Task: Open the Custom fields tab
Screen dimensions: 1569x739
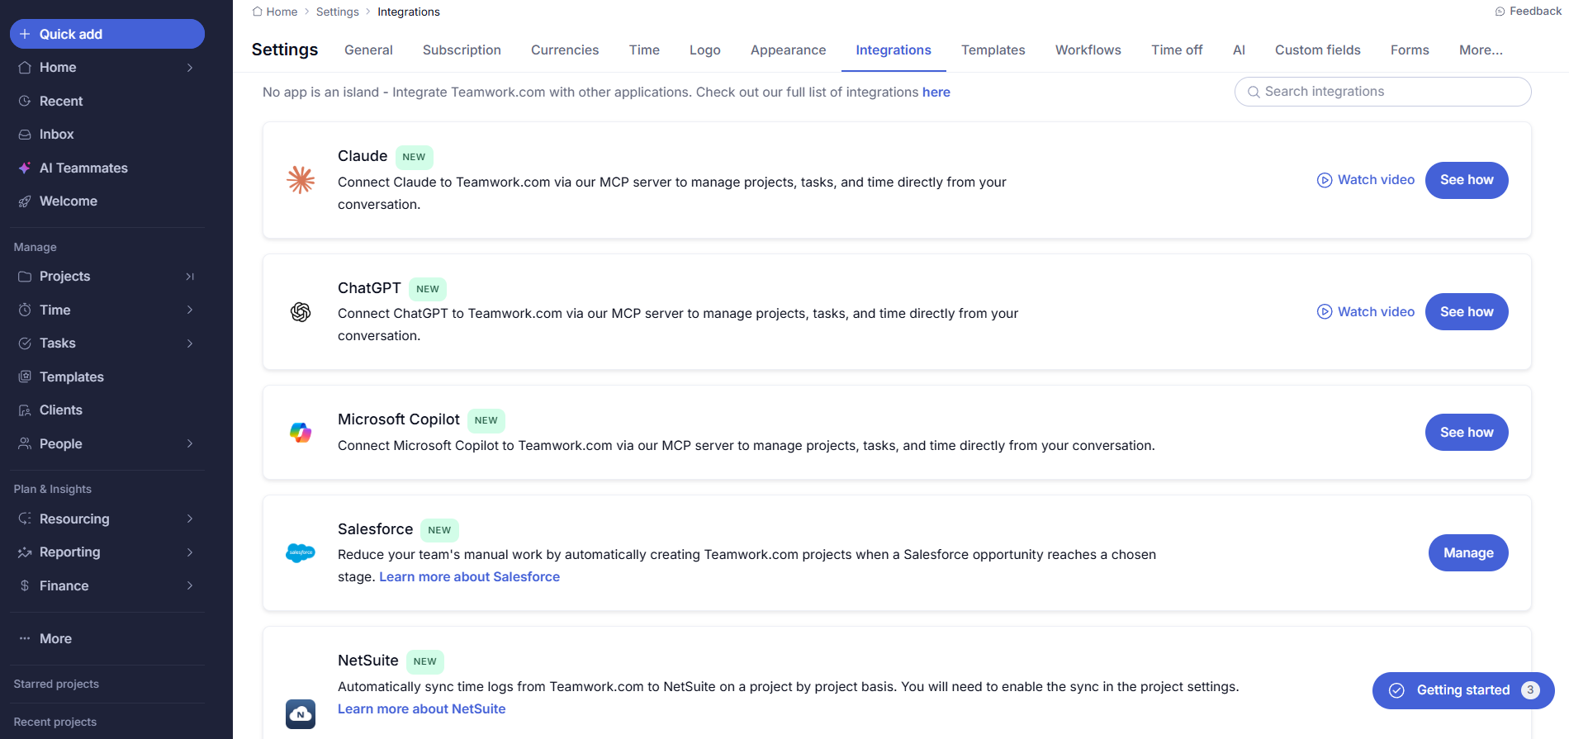Action: (x=1317, y=50)
